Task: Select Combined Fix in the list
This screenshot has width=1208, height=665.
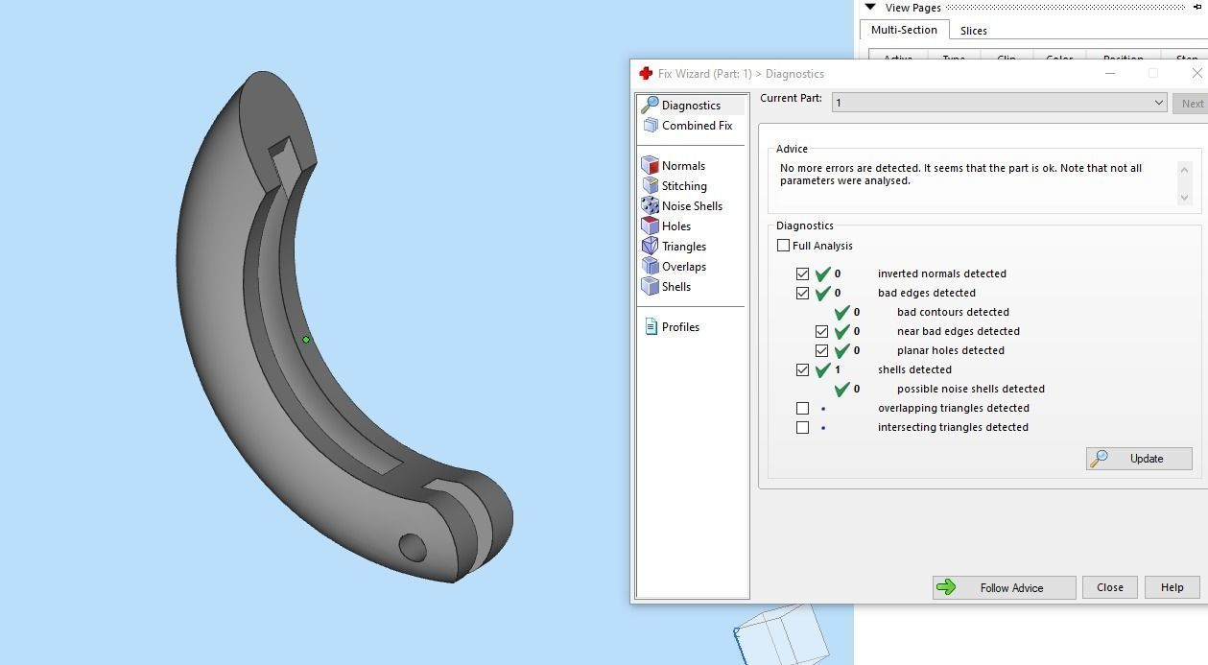Action: (x=697, y=126)
